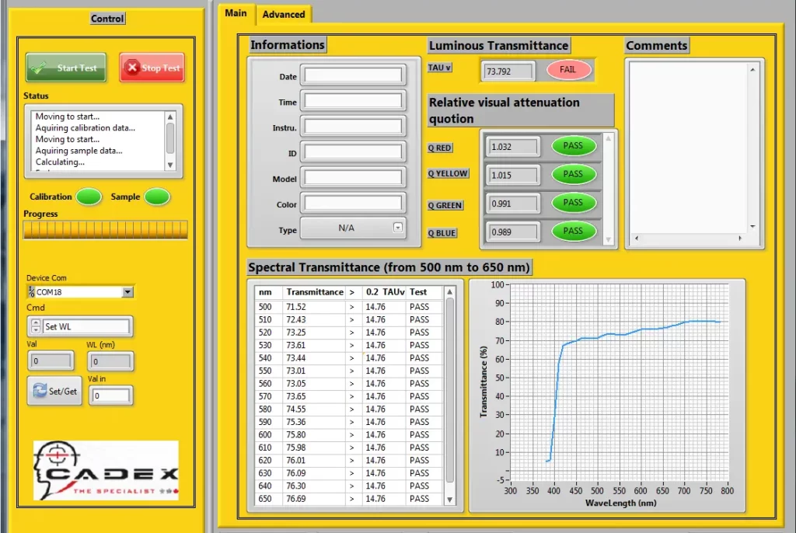This screenshot has height=533, width=796.
Task: Click the Q GREEN PASS indicator
Action: point(573,203)
